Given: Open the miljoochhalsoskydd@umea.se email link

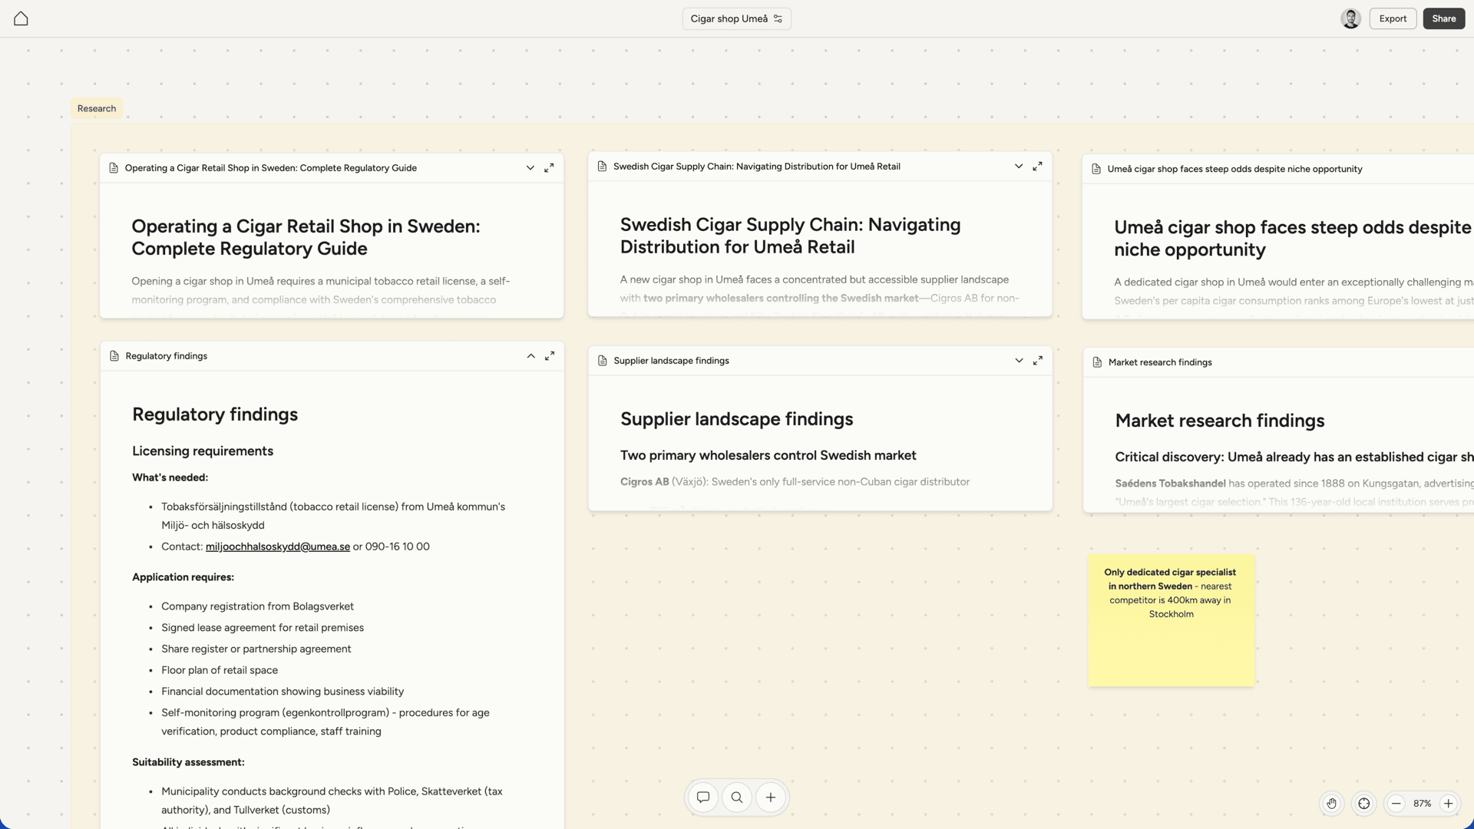Looking at the screenshot, I should 277,547.
